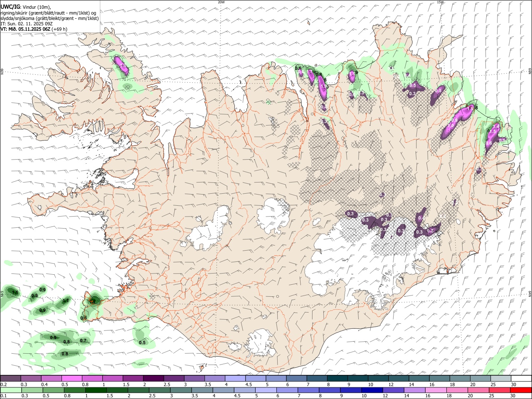
Task: Select the 14 lilac swatch in lower legend row
Action: pyautogui.click(x=414, y=390)
